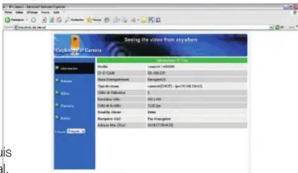Open the Admin sidebar section
The height and width of the screenshot is (173, 298).
65,118
